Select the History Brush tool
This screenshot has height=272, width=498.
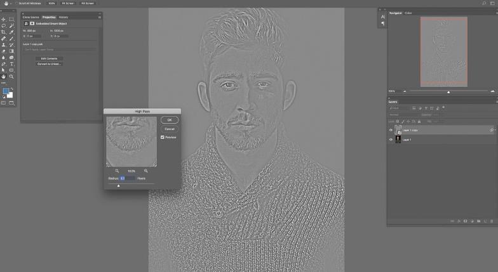(x=11, y=44)
